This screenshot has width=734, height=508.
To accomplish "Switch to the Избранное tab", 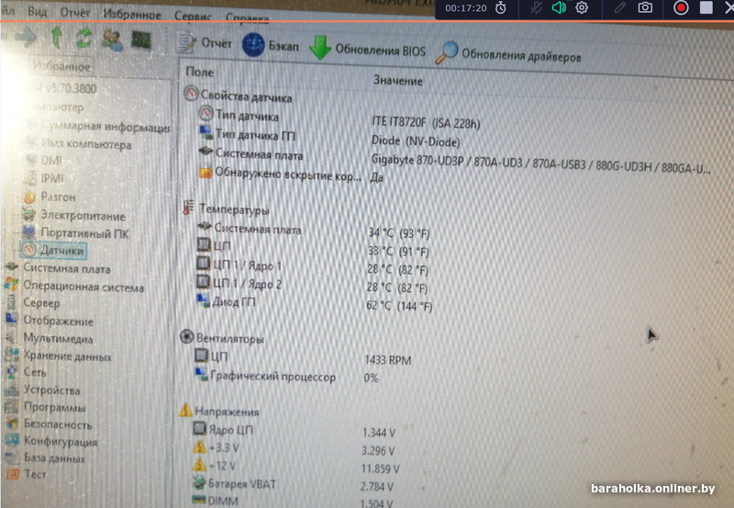I will tap(61, 66).
